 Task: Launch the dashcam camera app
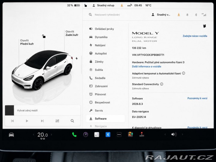coord(85,135)
